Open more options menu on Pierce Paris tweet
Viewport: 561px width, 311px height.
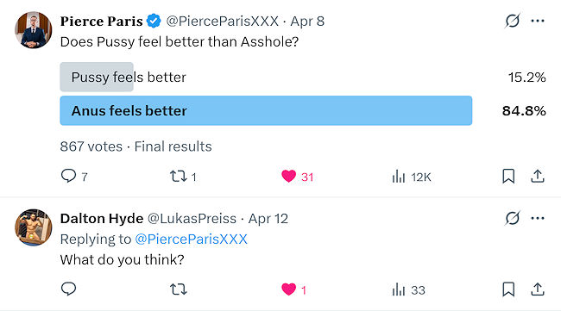538,21
